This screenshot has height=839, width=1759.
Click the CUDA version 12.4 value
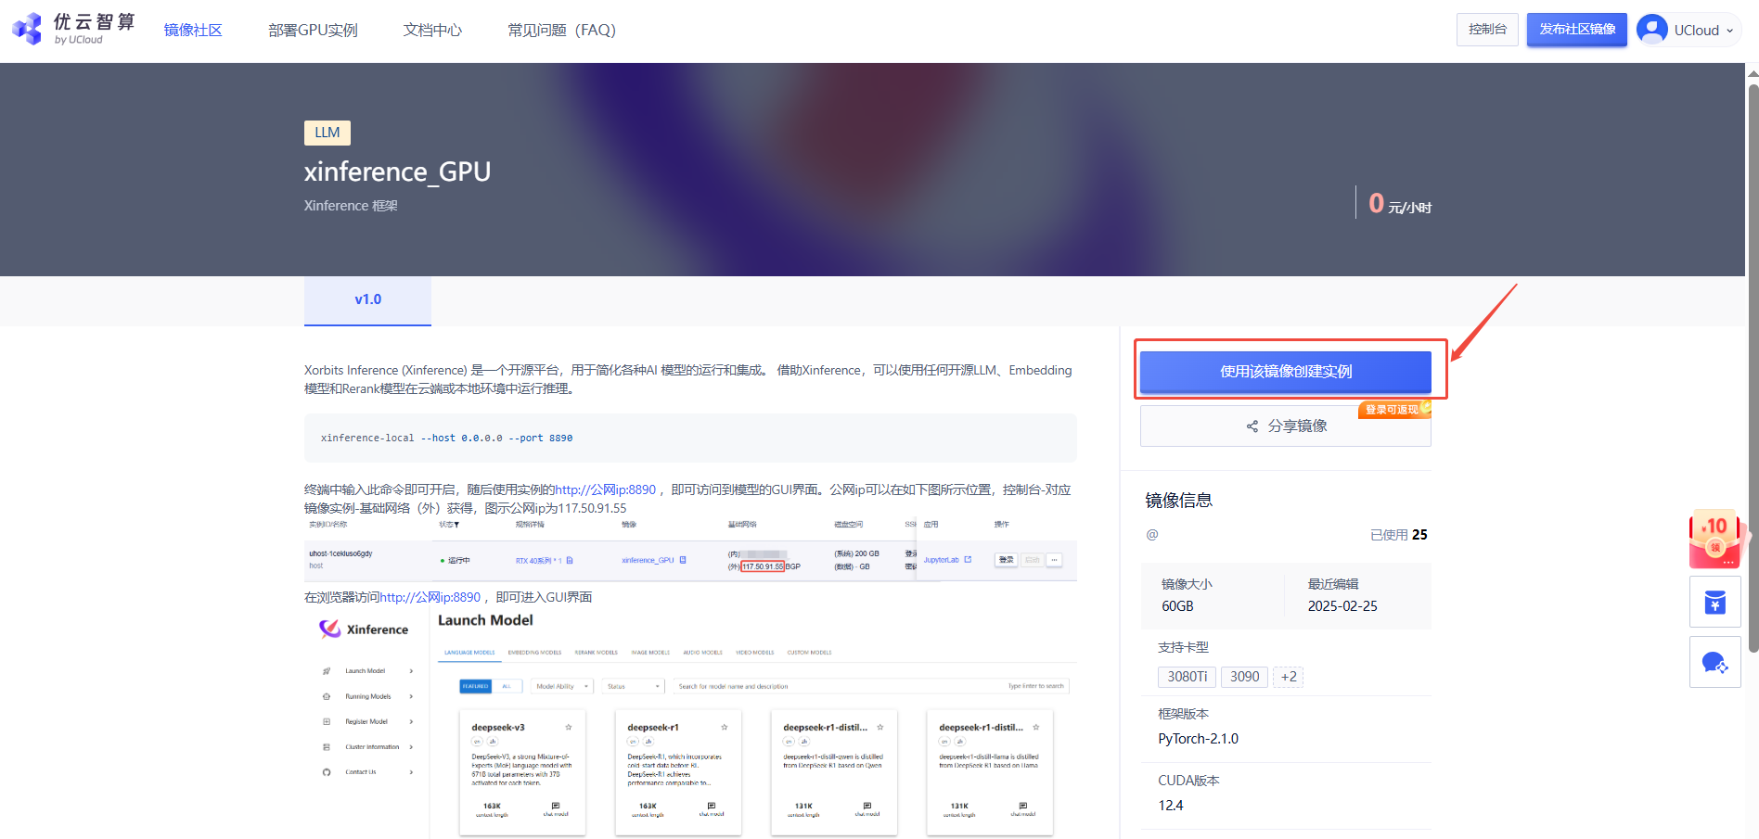(1170, 806)
